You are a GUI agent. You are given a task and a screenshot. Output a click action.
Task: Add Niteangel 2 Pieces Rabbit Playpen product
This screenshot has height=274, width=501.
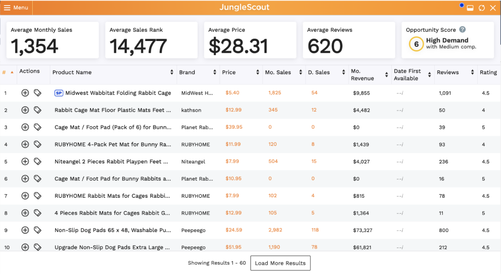(x=25, y=161)
